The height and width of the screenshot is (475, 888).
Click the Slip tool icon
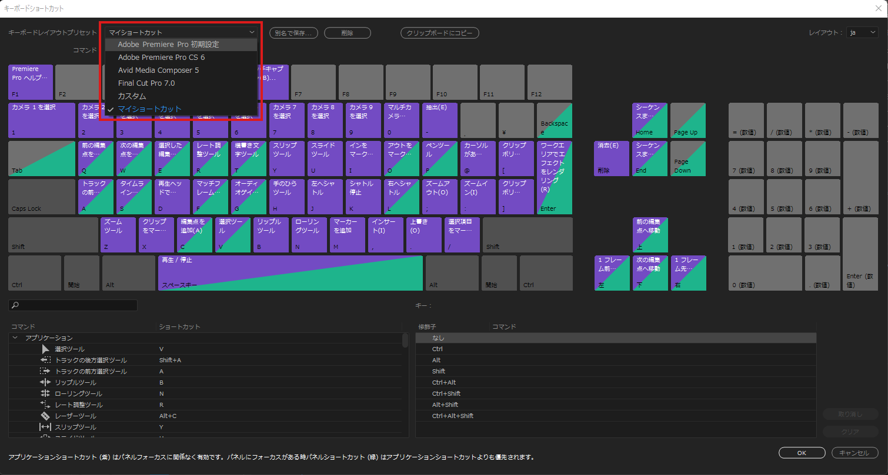45,427
